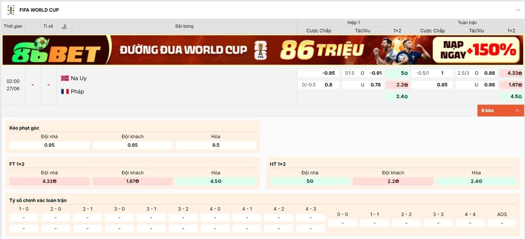Click 5 odds in the match row
Image resolution: width=525 pixels, height=239 pixels.
397,73
